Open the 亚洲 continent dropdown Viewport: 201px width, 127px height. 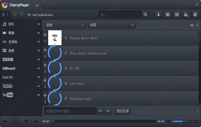click(x=65, y=25)
